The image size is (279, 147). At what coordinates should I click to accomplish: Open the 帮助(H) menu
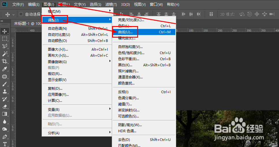coord(173,4)
